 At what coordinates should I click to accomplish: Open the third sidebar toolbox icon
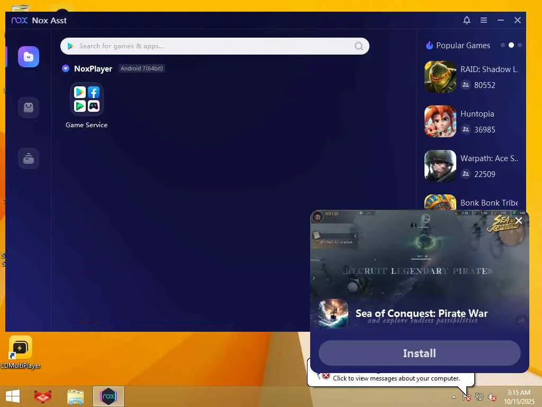pyautogui.click(x=29, y=158)
